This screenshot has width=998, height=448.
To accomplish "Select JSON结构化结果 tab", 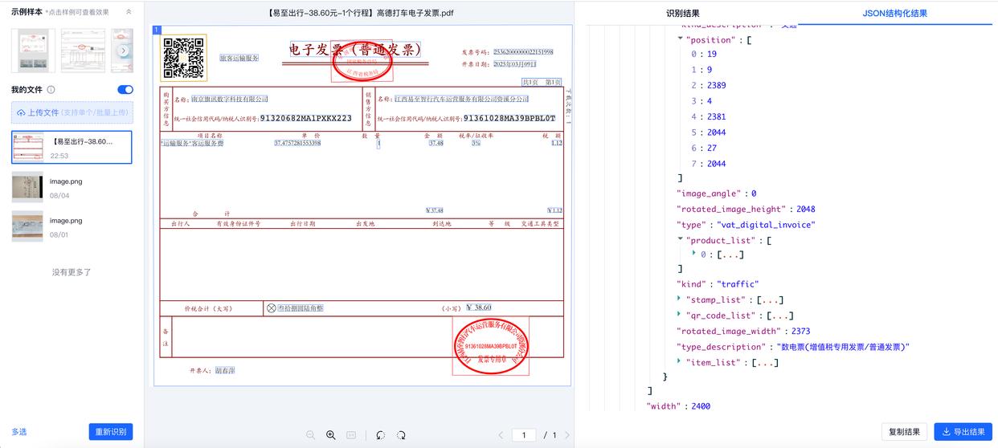I will coord(895,13).
